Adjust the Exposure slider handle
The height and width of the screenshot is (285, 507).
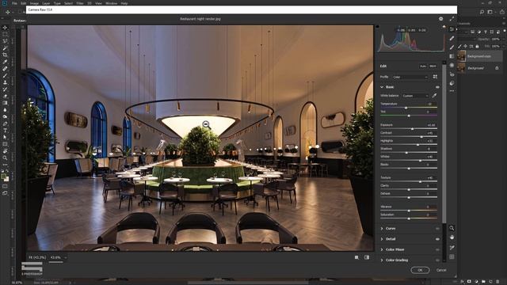pos(412,128)
